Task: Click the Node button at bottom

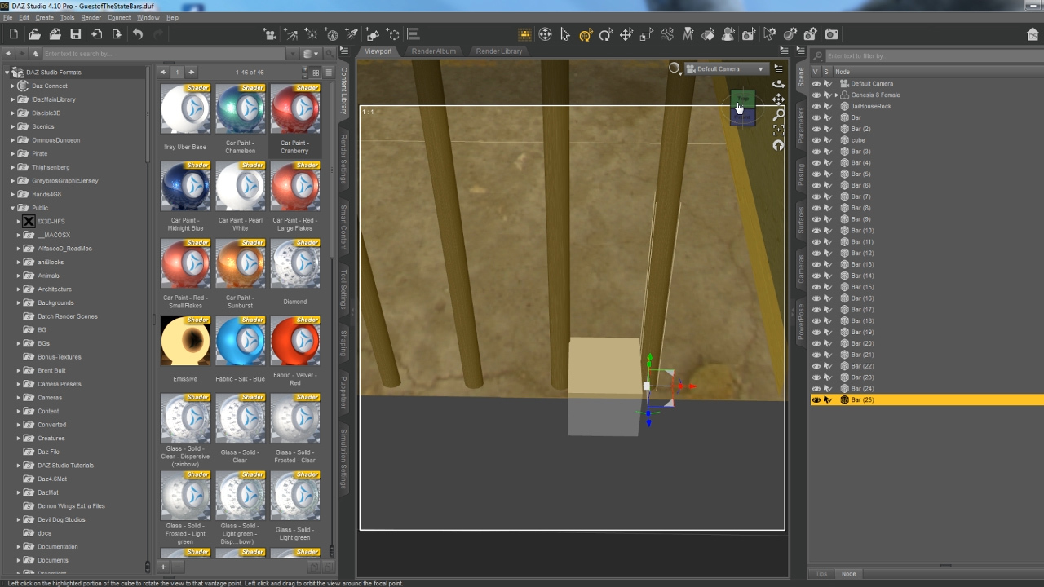Action: click(849, 574)
